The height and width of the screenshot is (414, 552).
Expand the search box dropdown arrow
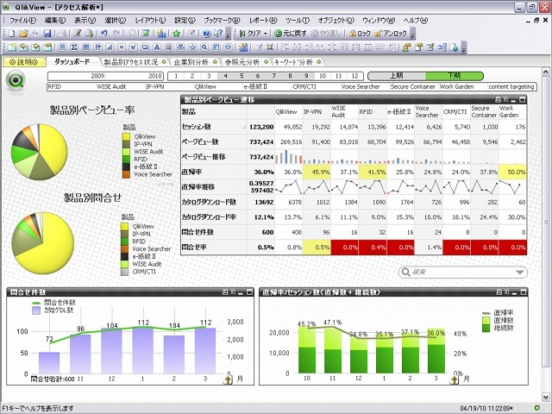pos(519,273)
